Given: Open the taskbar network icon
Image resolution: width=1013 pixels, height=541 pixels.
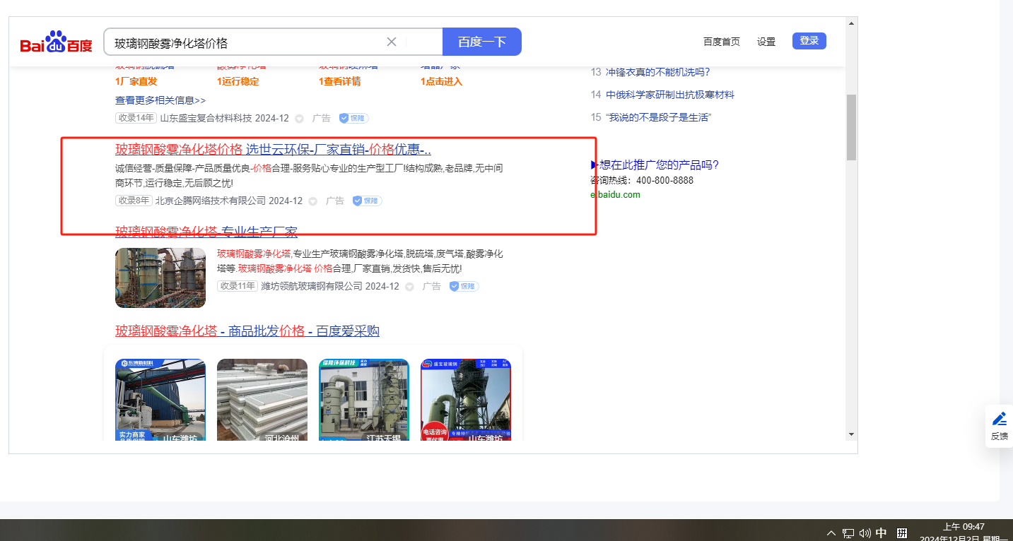Looking at the screenshot, I should click(x=848, y=533).
